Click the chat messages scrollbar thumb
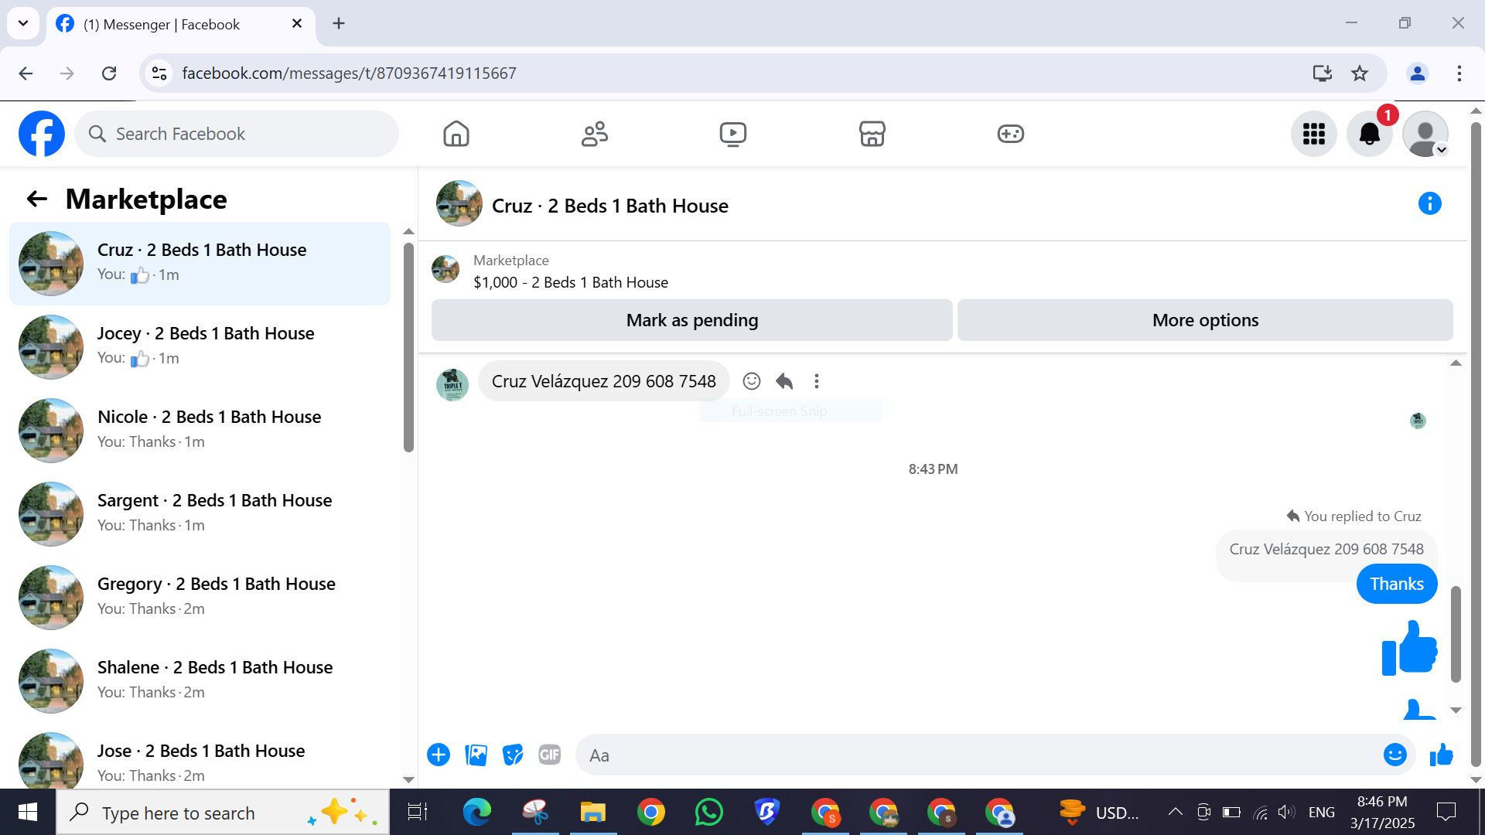Viewport: 1485px width, 835px height. pyautogui.click(x=1456, y=634)
